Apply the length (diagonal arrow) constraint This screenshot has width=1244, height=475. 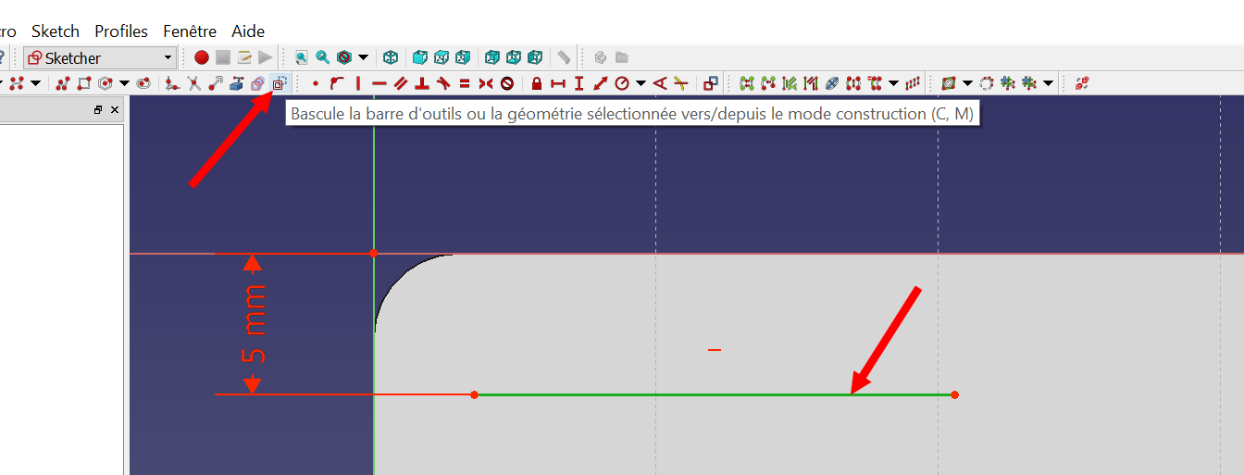pos(600,83)
